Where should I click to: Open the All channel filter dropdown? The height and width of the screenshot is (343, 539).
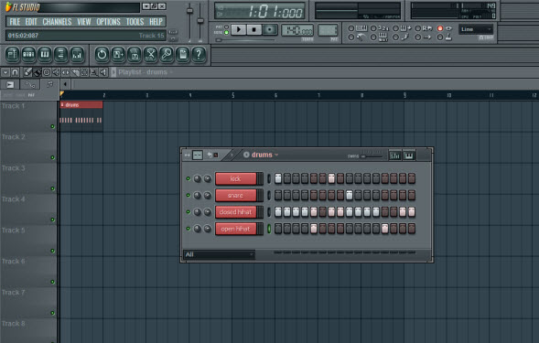click(x=219, y=254)
